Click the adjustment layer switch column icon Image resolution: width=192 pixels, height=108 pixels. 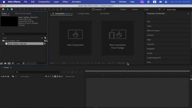coord(59,76)
